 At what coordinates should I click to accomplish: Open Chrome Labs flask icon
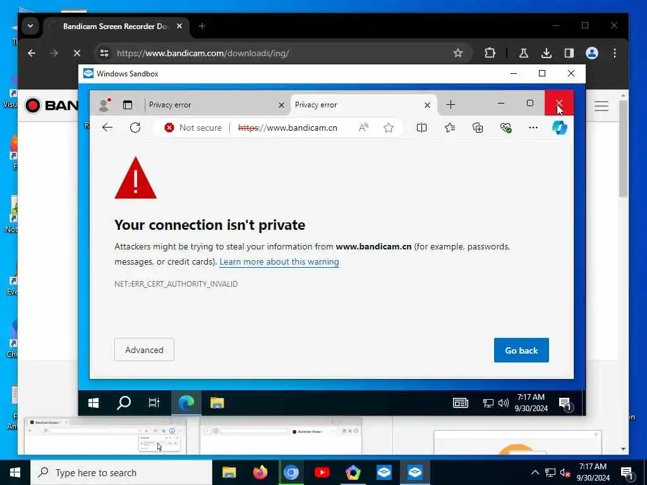[x=524, y=53]
